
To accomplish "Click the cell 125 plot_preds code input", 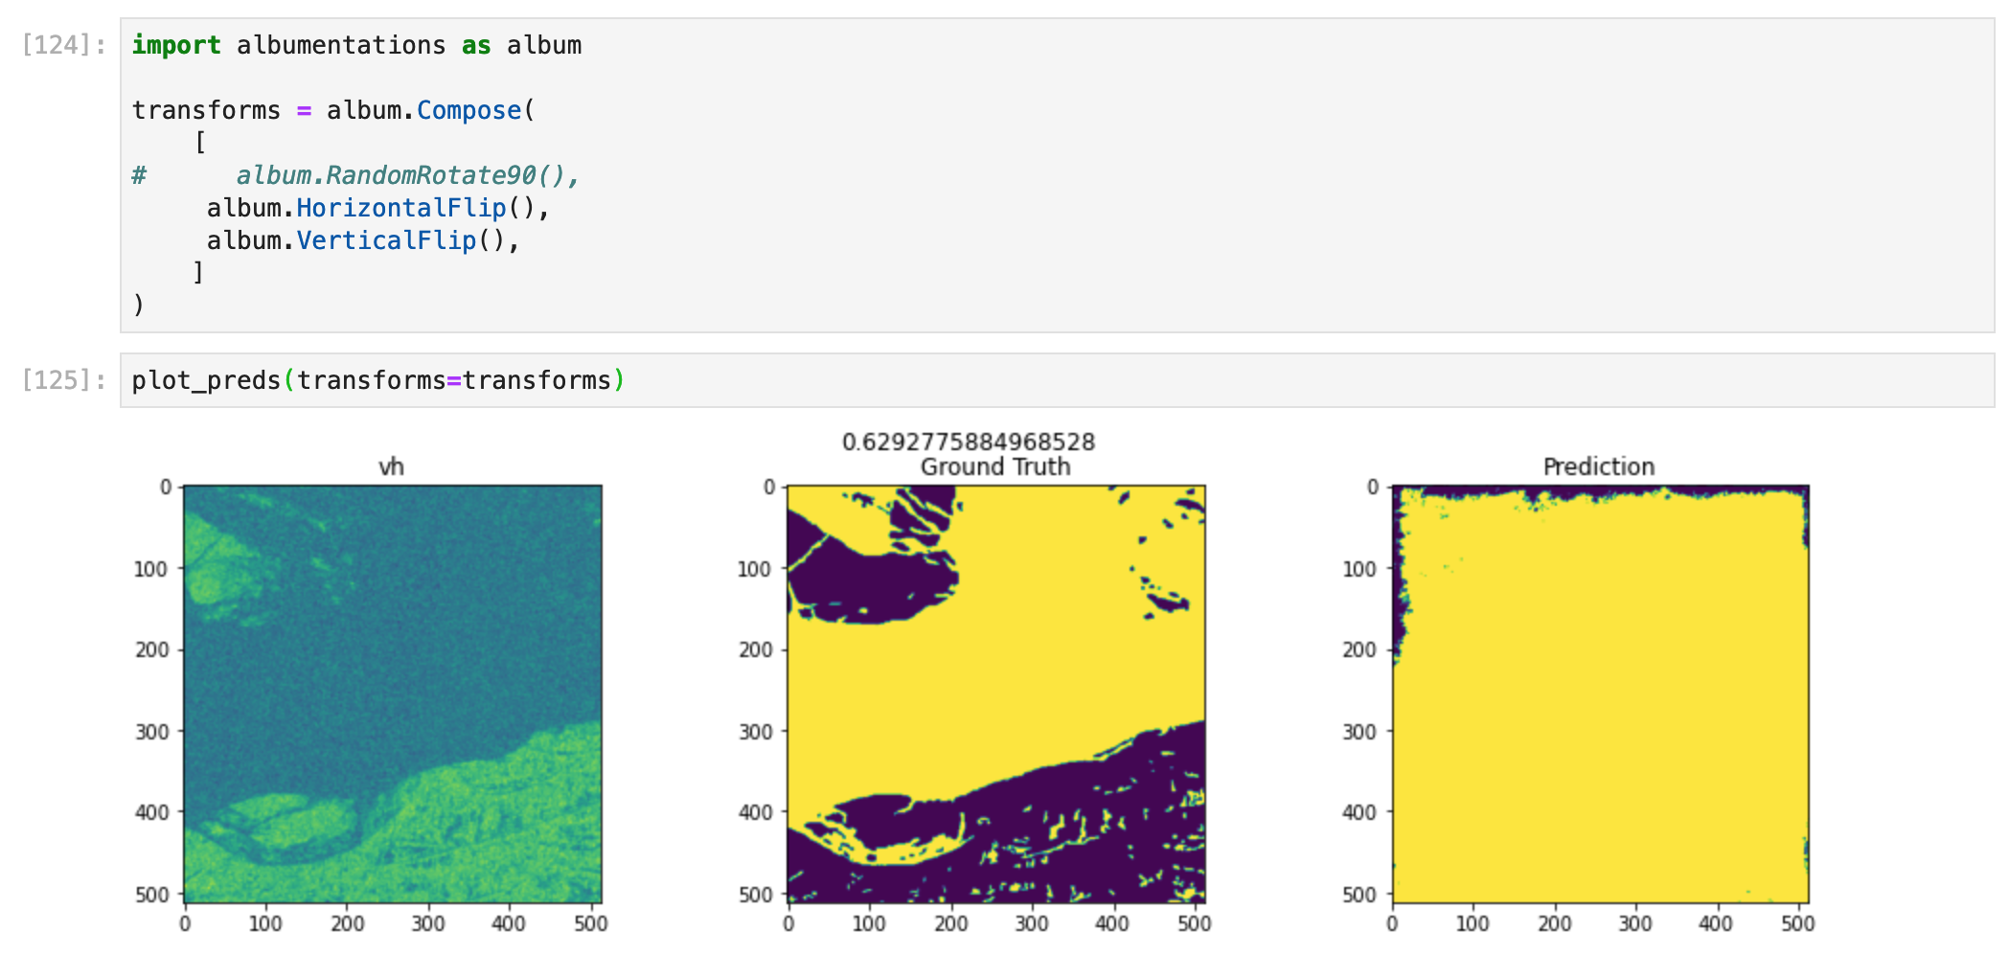I will tap(1057, 380).
